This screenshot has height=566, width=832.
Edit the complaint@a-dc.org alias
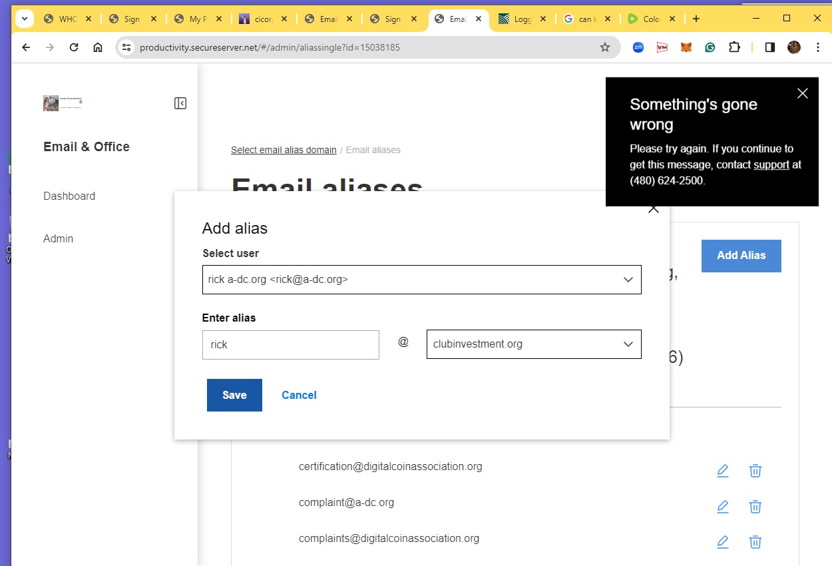[x=723, y=507]
